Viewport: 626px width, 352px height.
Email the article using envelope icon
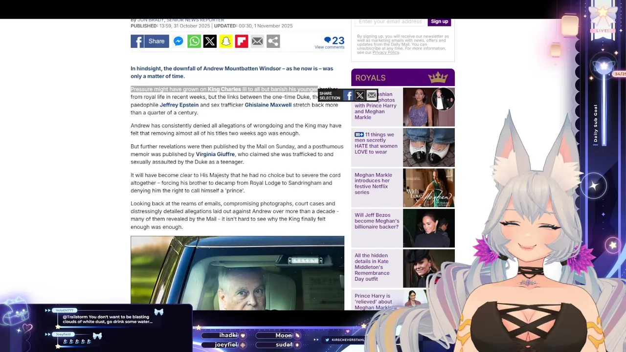pos(257,42)
